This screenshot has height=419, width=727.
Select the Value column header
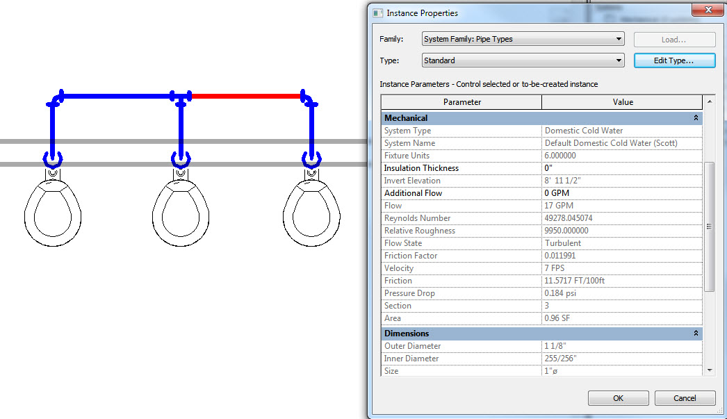622,102
